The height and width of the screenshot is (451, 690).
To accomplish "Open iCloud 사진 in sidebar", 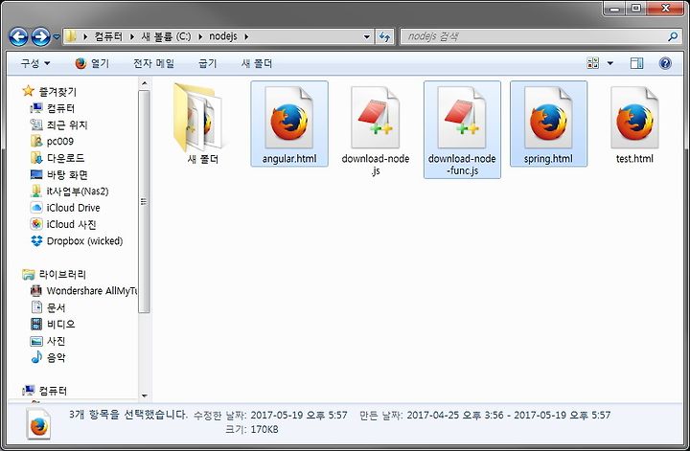I will tap(71, 224).
